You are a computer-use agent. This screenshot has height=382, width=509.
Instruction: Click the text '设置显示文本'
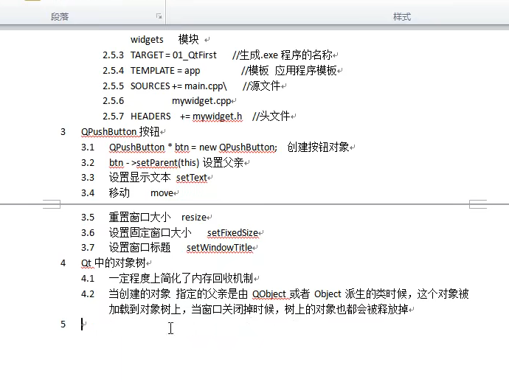pos(140,178)
